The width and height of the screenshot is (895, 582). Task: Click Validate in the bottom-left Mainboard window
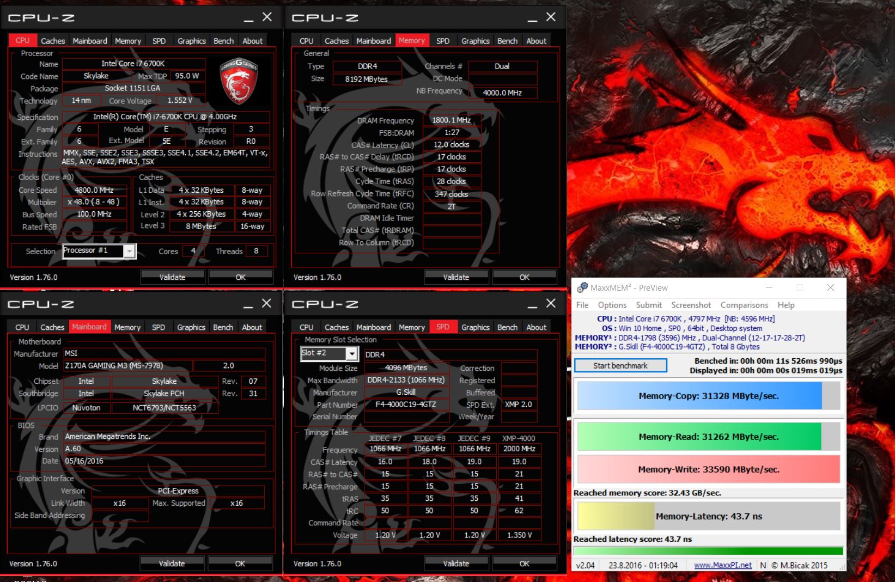click(x=172, y=563)
